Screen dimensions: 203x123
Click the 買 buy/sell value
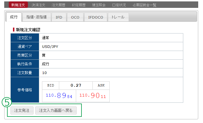click(44, 55)
